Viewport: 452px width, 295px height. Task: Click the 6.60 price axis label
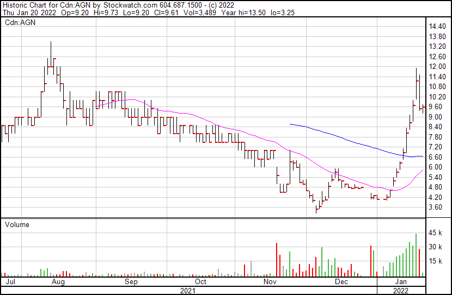[435, 157]
